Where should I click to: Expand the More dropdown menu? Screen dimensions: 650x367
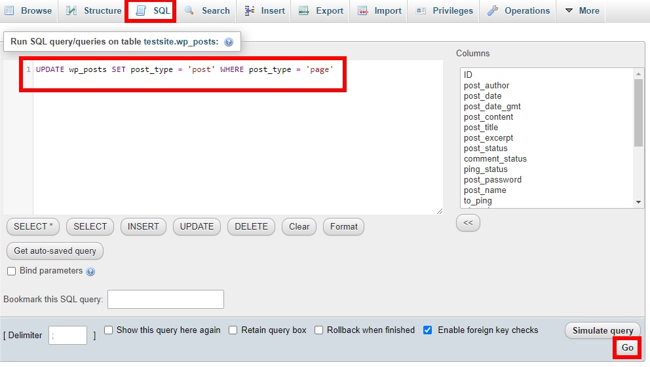[x=582, y=10]
